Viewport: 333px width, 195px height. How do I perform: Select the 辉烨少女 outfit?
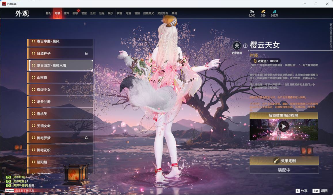coord(60,89)
